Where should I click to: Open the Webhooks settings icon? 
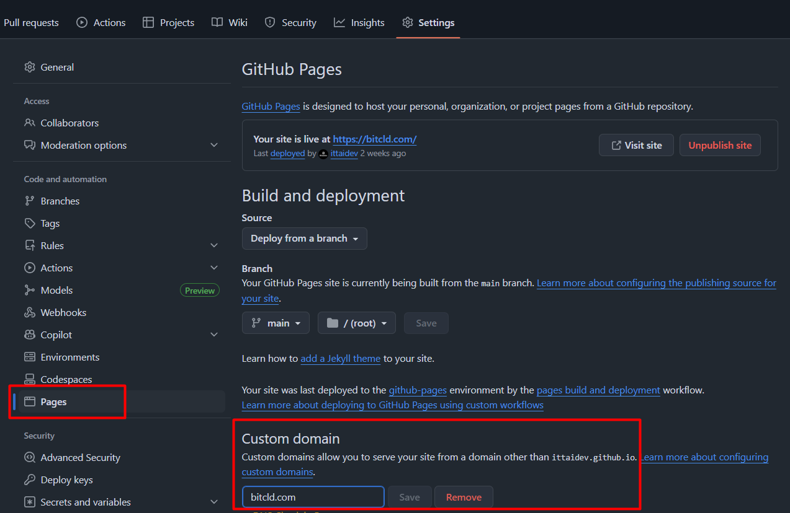point(30,312)
